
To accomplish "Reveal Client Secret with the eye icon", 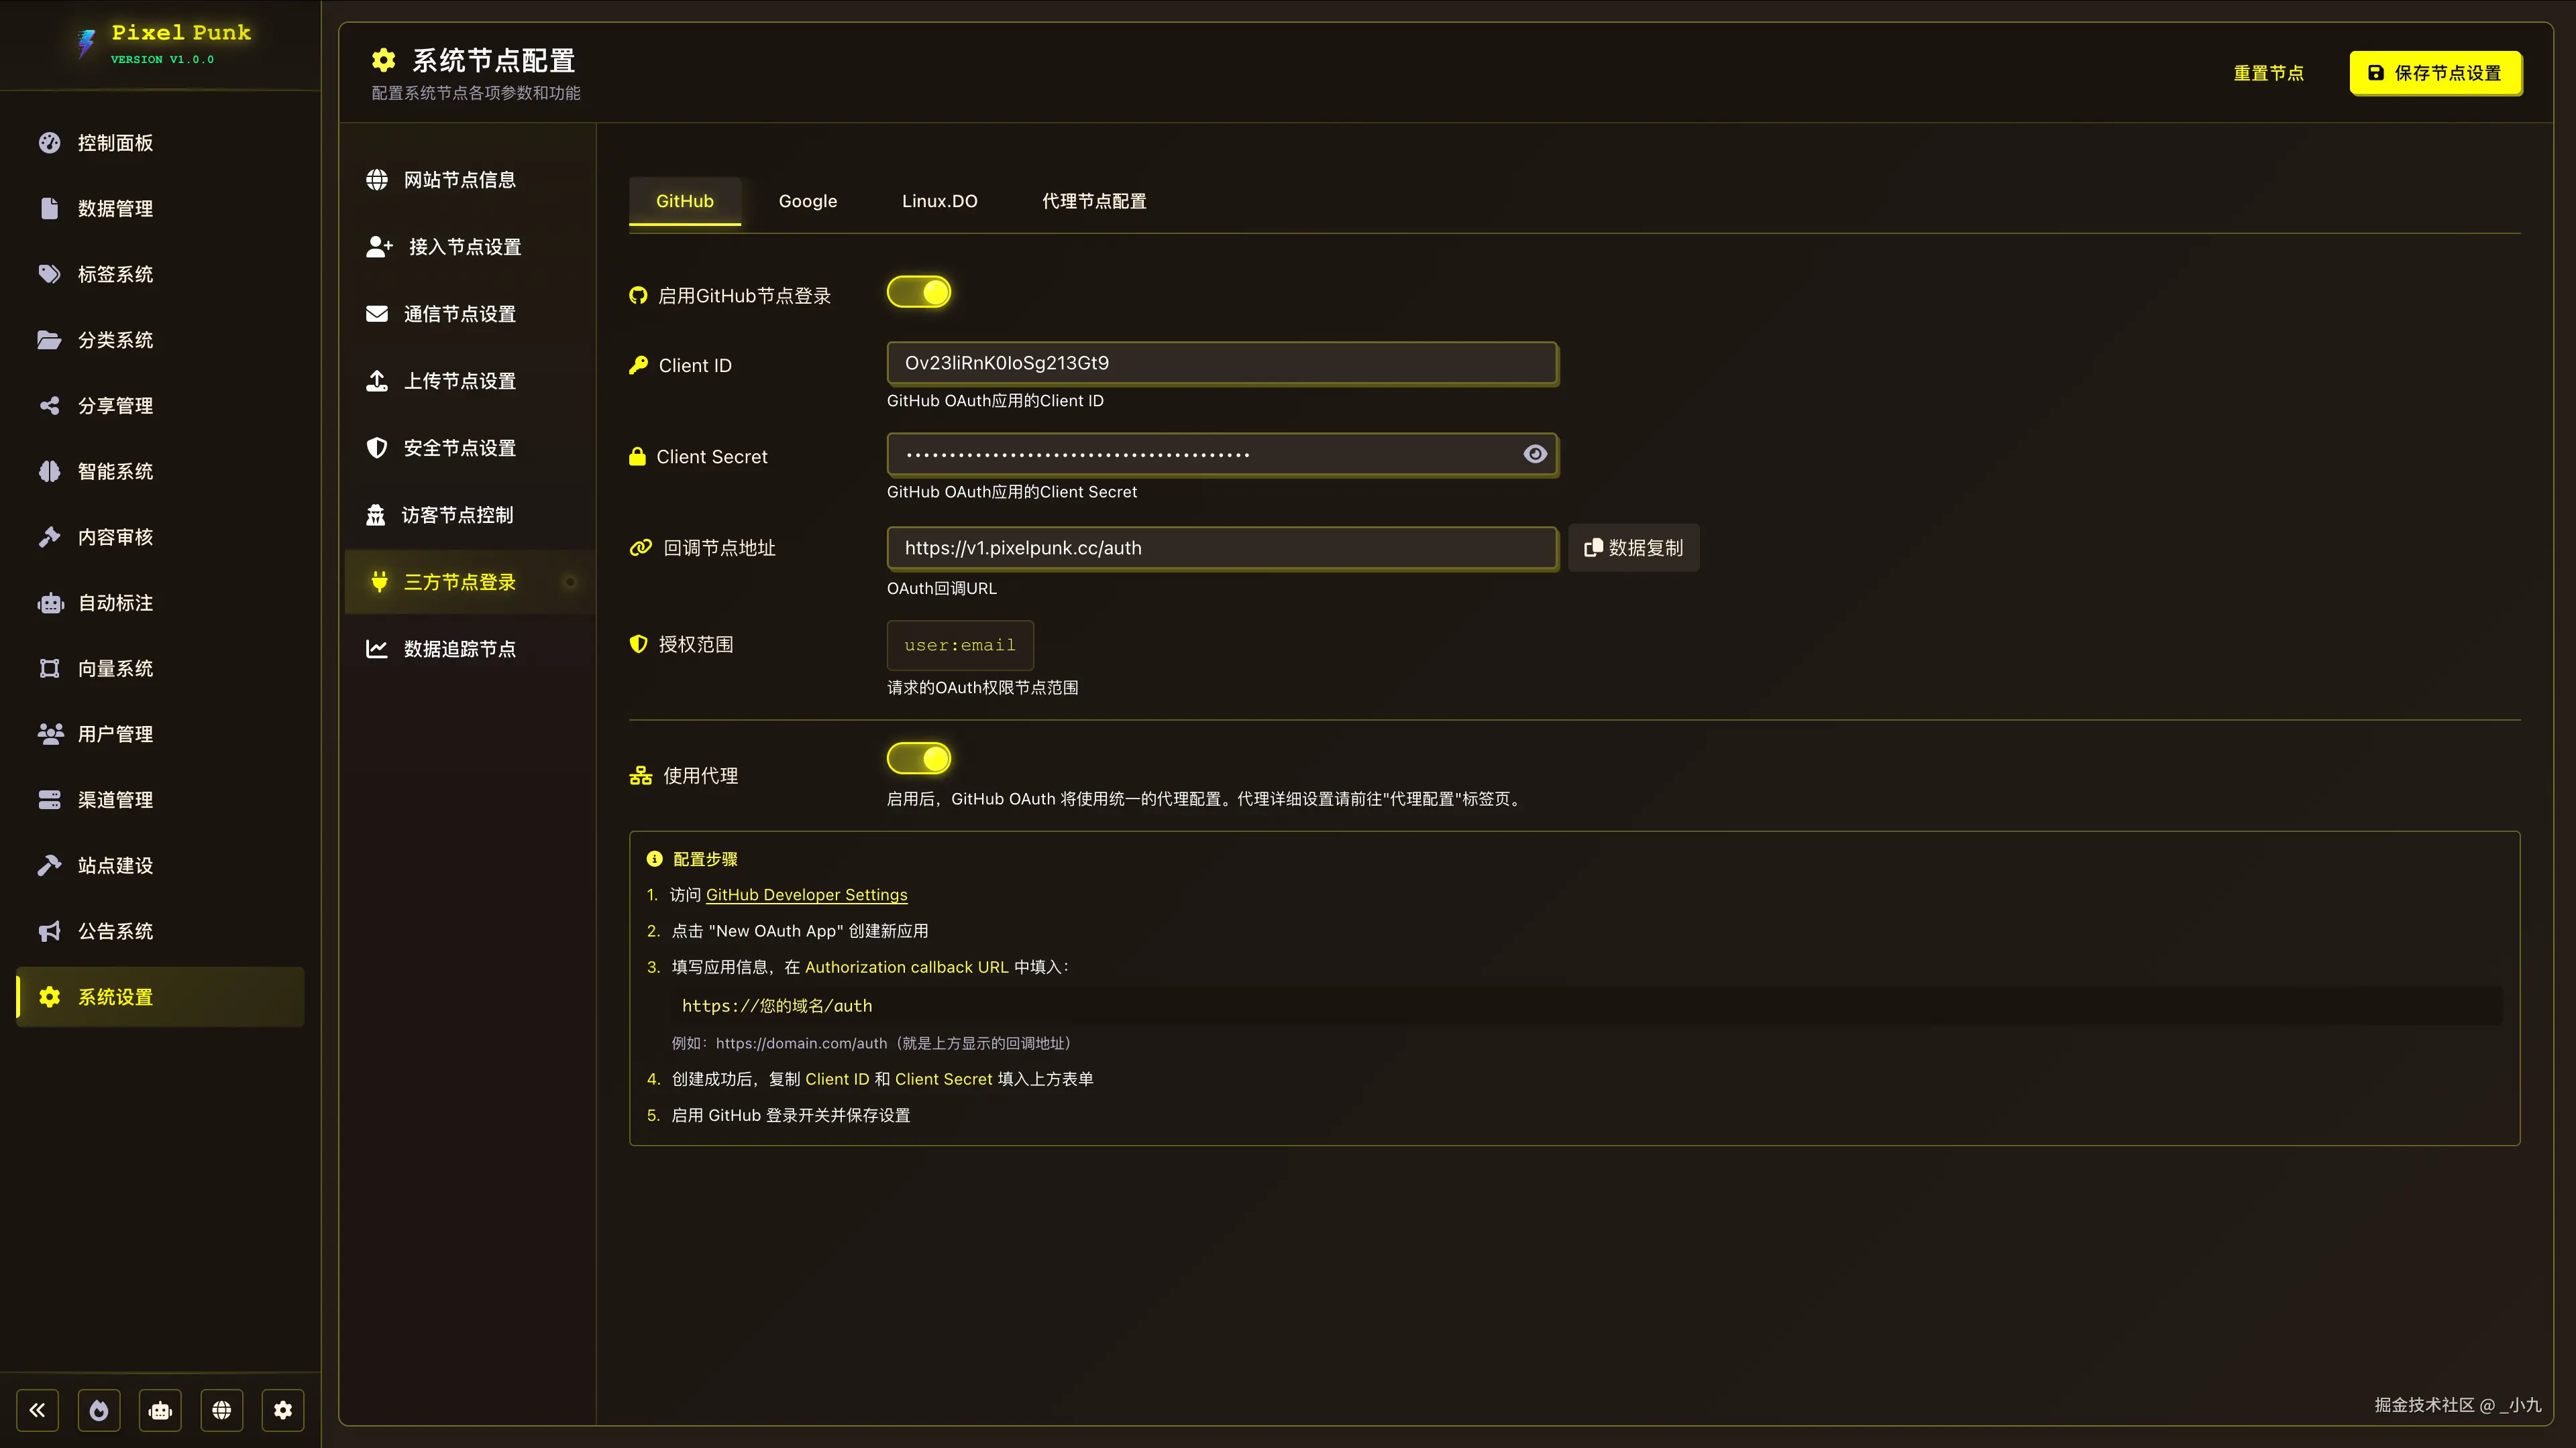I will pos(1535,455).
